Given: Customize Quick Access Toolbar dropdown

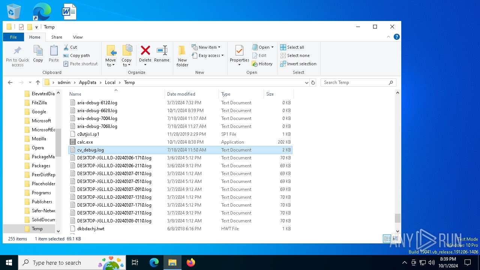Looking at the screenshot, I should point(36,27).
